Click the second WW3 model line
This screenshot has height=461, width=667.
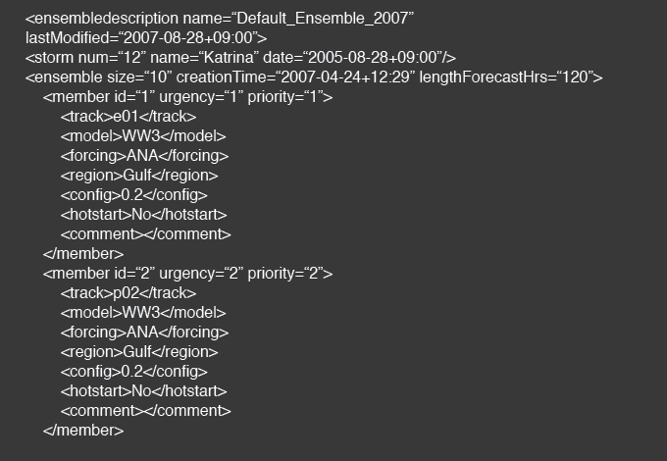(143, 313)
